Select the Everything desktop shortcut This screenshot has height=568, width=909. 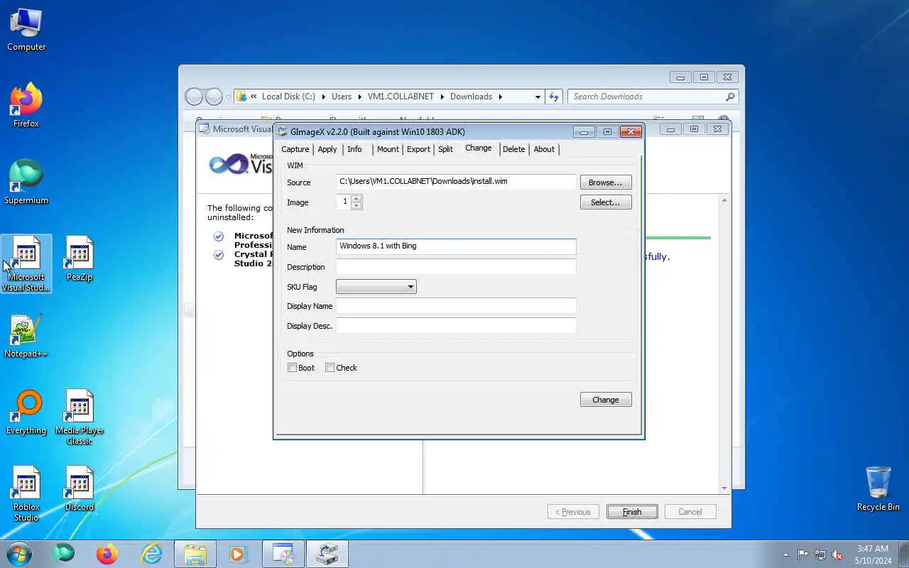pos(26,413)
